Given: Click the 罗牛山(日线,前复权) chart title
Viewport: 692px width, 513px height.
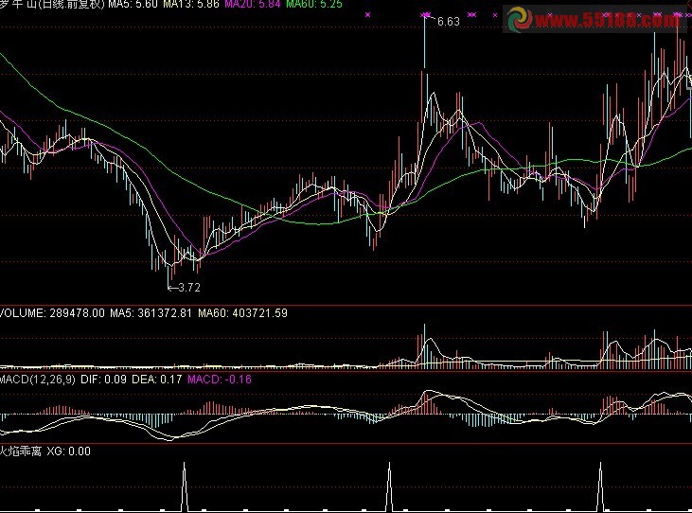Looking at the screenshot, I should [52, 4].
